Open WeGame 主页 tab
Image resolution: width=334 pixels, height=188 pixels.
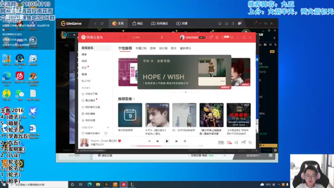point(118,23)
